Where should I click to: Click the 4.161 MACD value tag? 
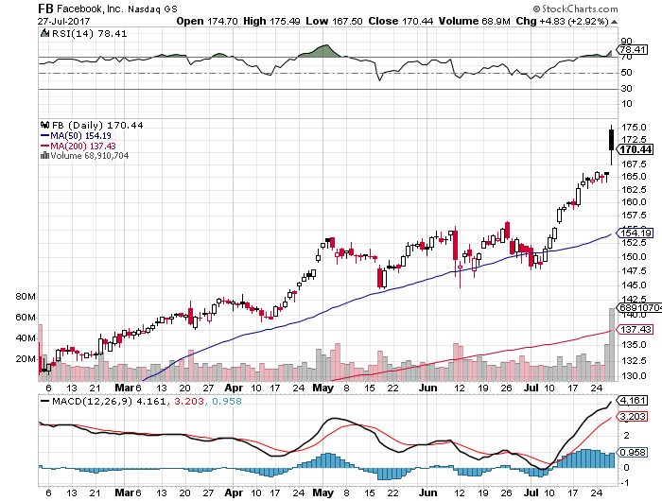tap(633, 401)
